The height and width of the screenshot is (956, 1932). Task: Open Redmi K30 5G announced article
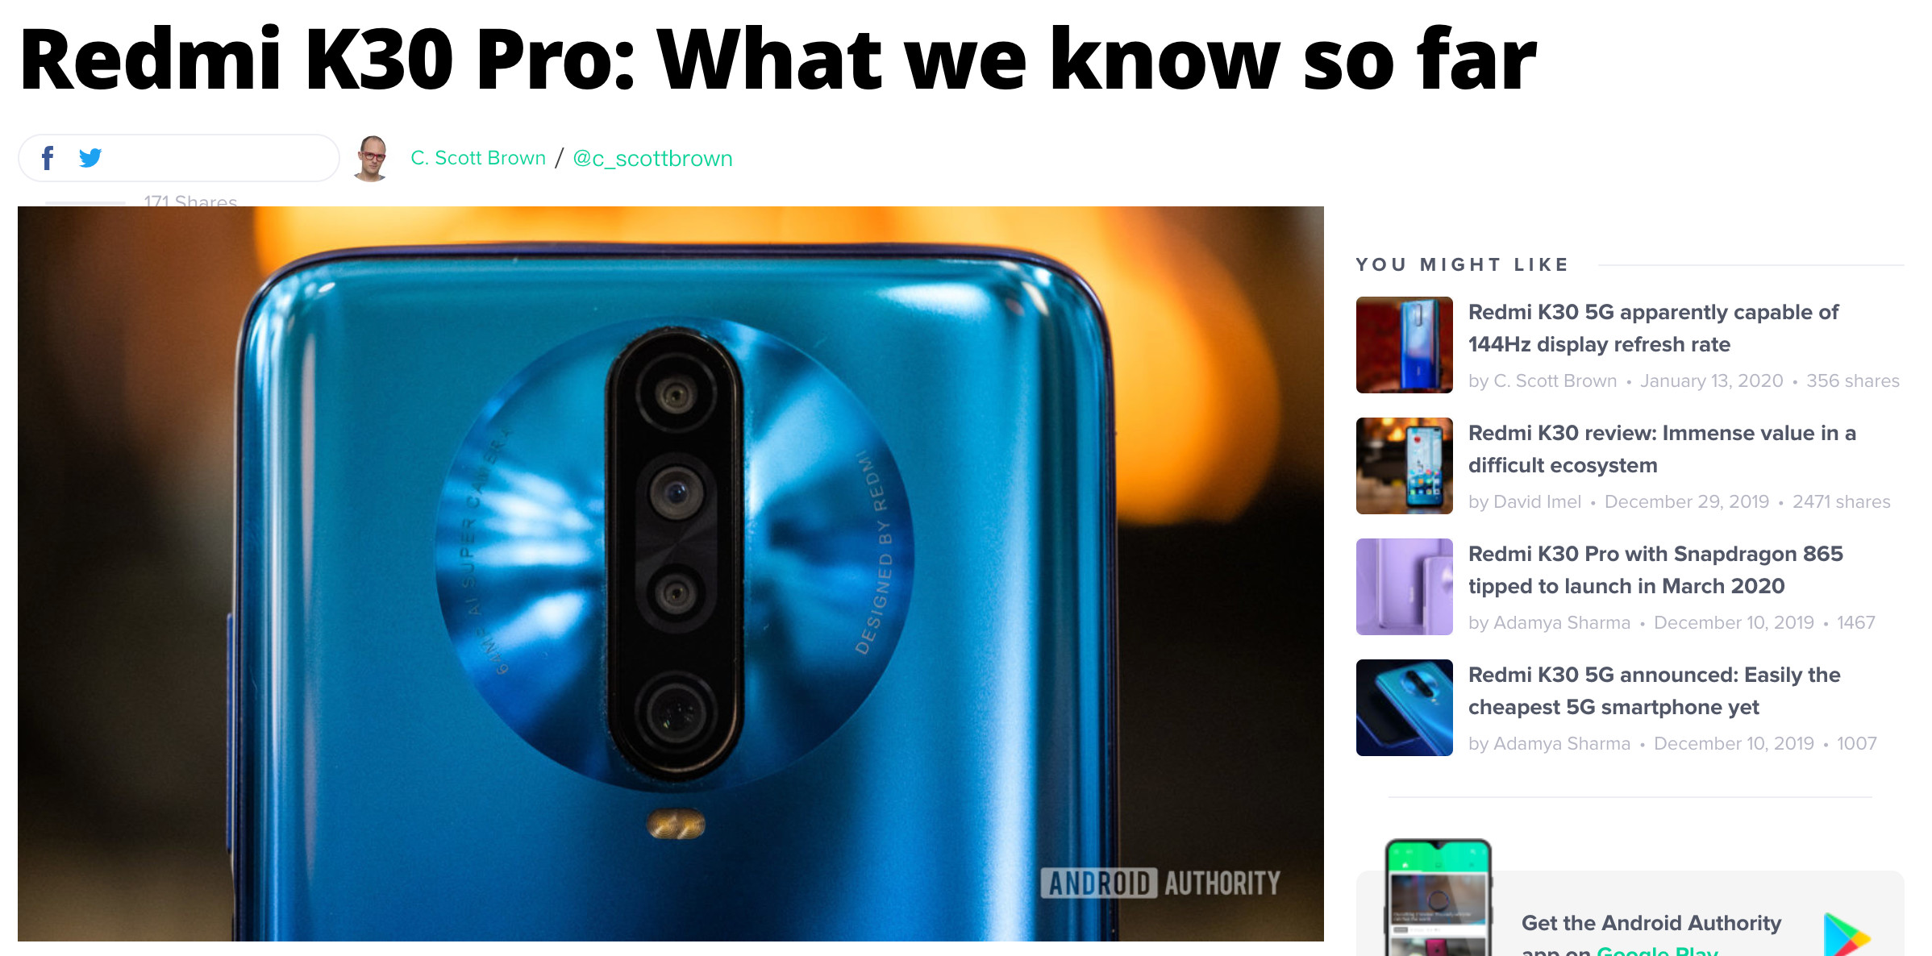[1654, 691]
